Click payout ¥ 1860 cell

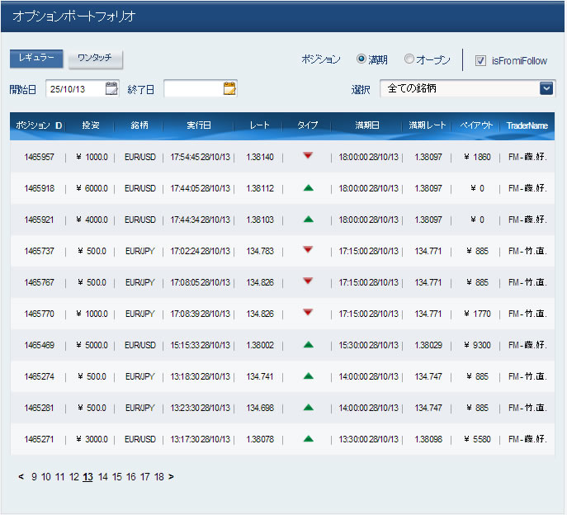(x=477, y=157)
